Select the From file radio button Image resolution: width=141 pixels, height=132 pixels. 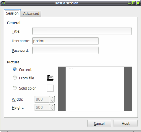[15, 78]
